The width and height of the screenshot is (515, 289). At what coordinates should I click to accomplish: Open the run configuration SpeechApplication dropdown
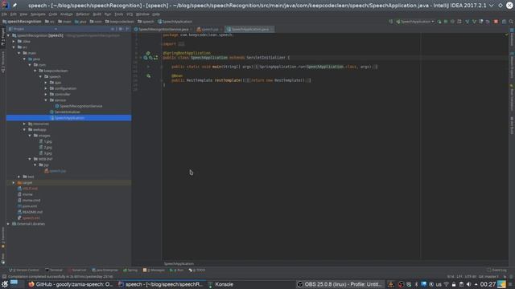click(x=415, y=22)
